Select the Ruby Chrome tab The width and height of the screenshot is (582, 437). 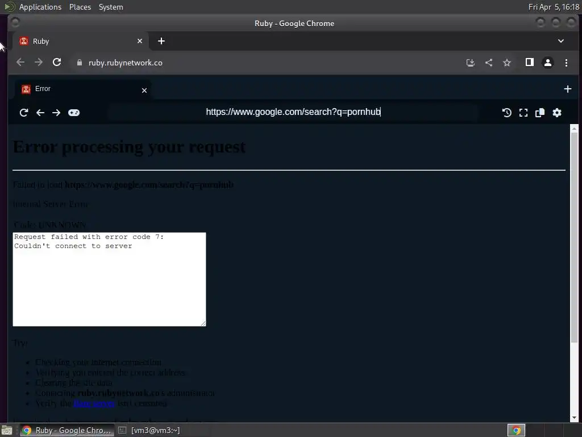coord(81,41)
